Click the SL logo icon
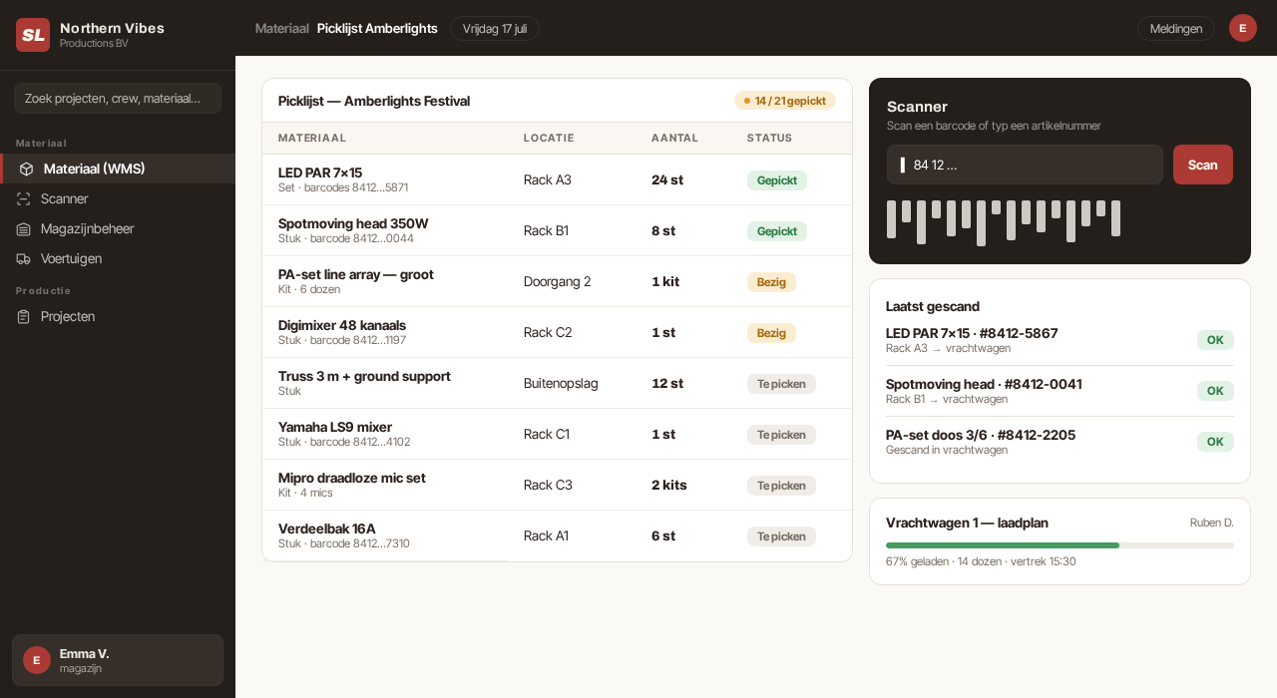This screenshot has height=698, width=1277. (x=33, y=35)
